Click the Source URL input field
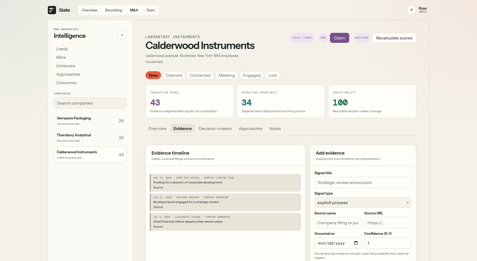Viewport: 477px width, 261px height. point(388,223)
